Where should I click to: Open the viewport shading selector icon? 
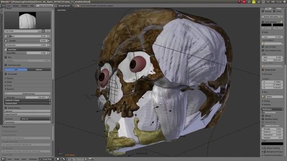59,159
